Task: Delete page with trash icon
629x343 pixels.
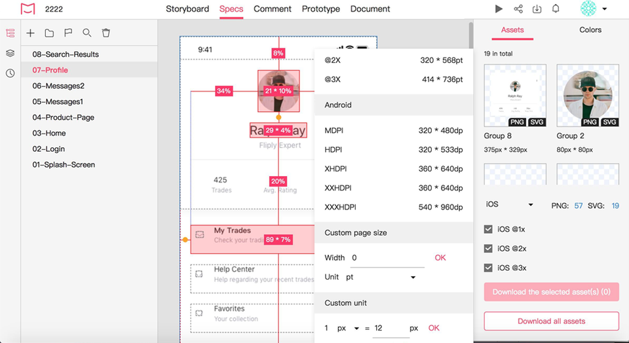Action: click(x=106, y=33)
